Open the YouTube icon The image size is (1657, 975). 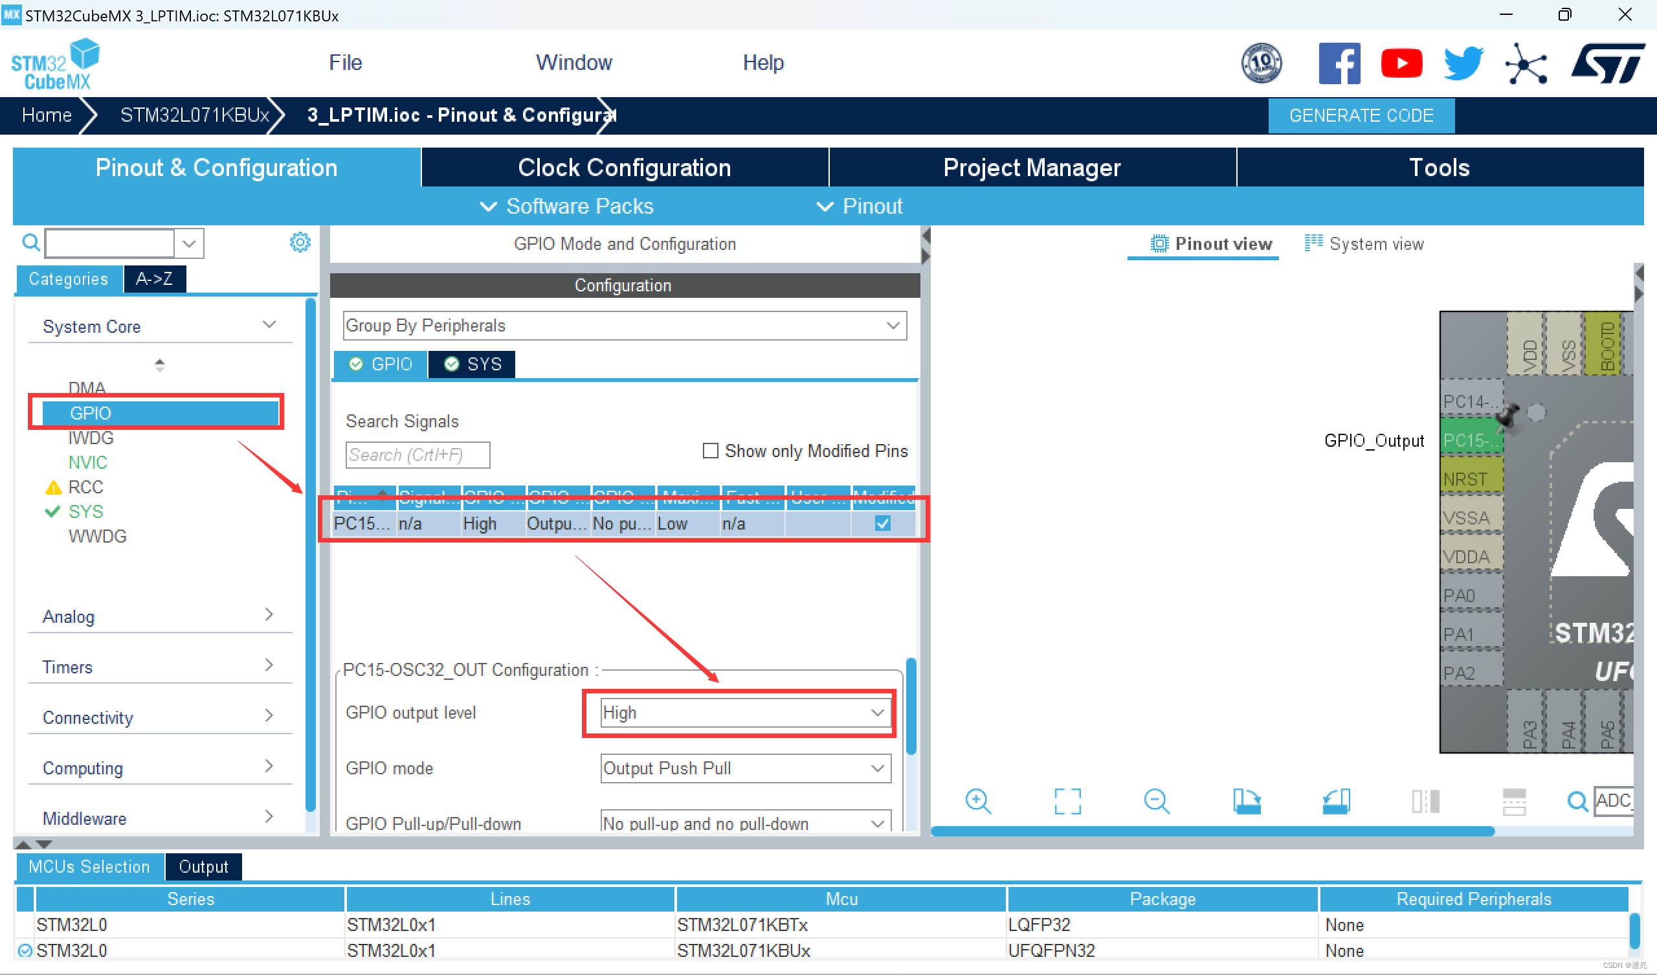1401,63
